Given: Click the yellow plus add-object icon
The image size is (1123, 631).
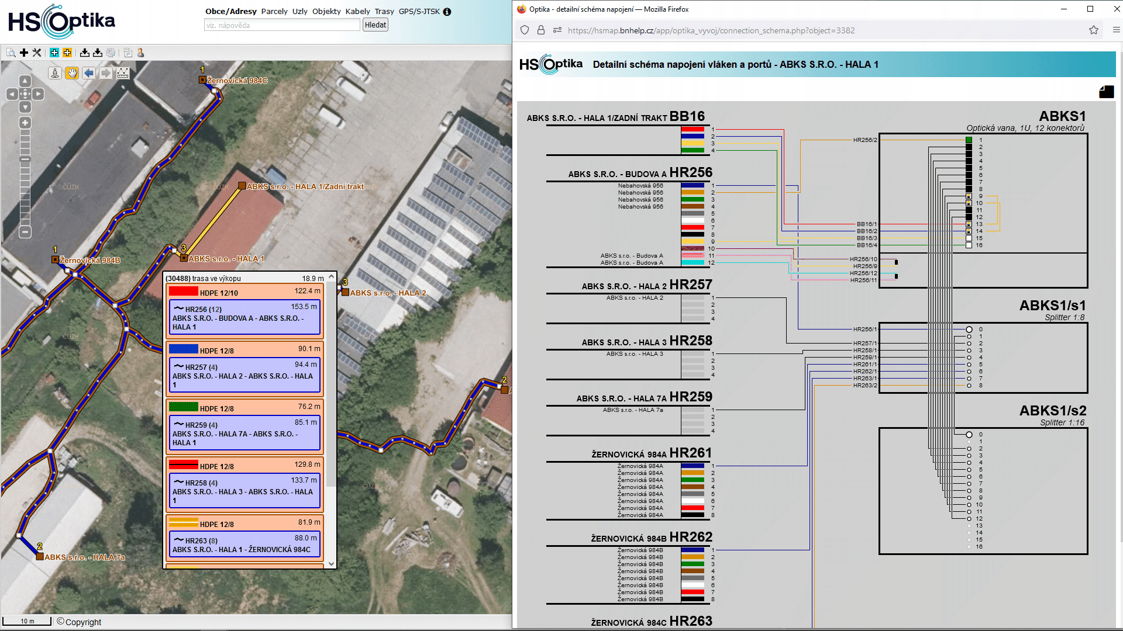Looking at the screenshot, I should pyautogui.click(x=67, y=53).
